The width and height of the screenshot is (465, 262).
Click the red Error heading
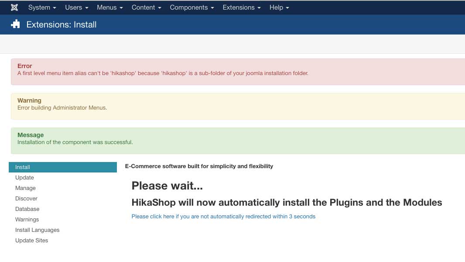coord(24,66)
